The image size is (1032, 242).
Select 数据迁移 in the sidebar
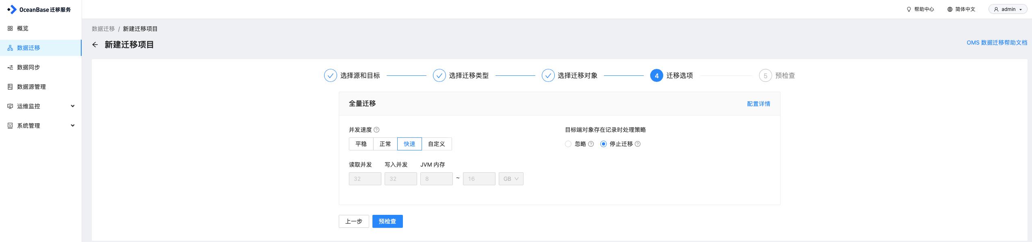tap(41, 48)
